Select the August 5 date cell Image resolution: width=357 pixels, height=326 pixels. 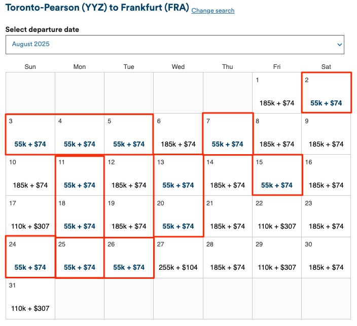tap(129, 134)
